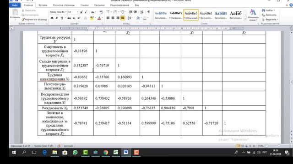Center the text alignment
293x164 pixels.
pos(113,18)
